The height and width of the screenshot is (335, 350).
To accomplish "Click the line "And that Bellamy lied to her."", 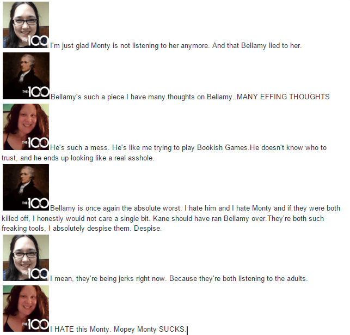I will [x=257, y=46].
